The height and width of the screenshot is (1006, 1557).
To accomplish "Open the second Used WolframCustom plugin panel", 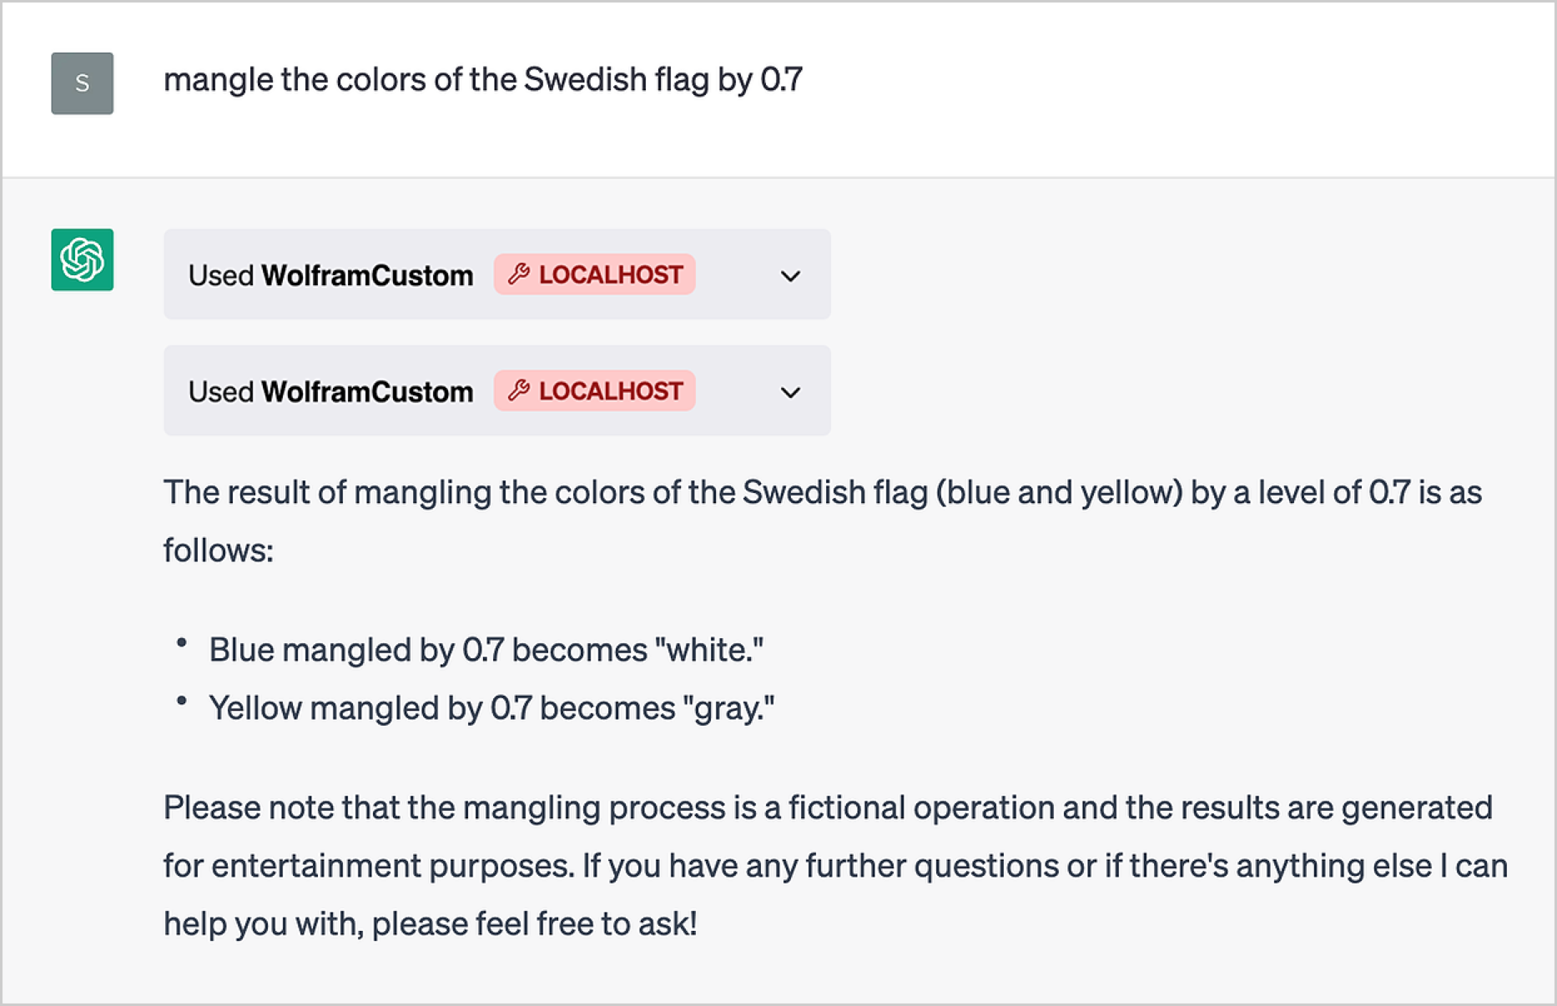I will click(x=497, y=390).
